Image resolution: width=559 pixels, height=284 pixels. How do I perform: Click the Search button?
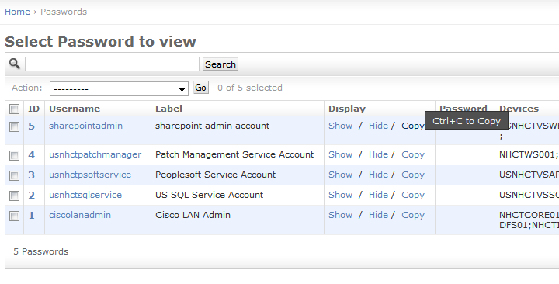pyautogui.click(x=220, y=64)
